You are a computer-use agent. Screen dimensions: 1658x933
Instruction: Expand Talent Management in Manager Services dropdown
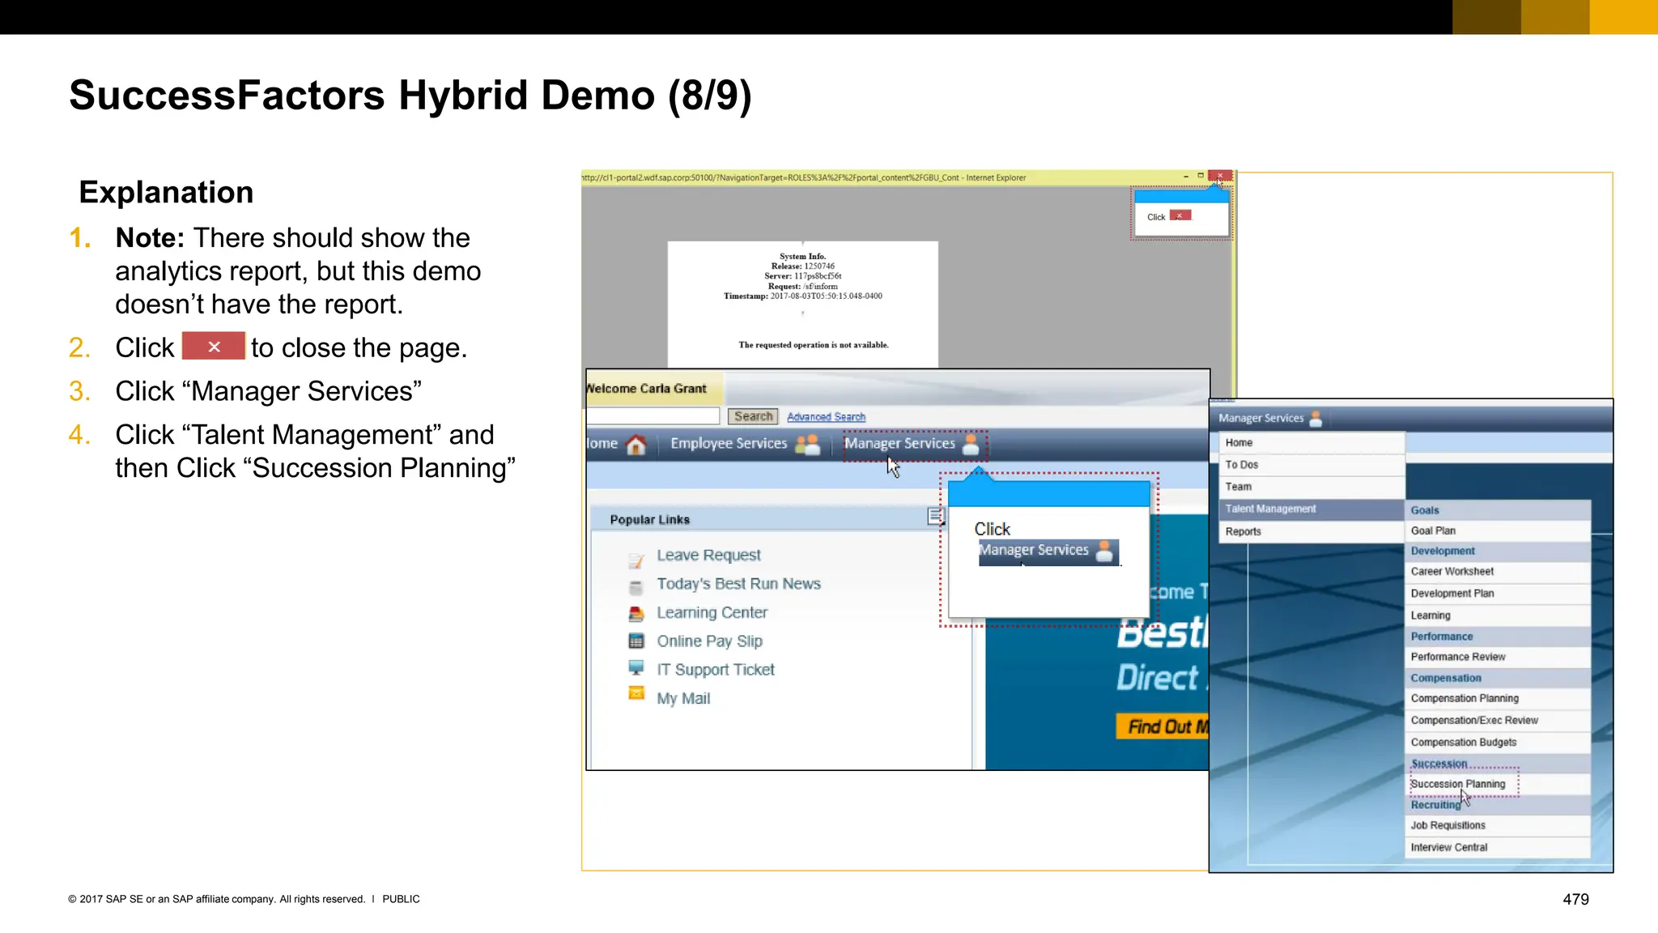click(1312, 509)
